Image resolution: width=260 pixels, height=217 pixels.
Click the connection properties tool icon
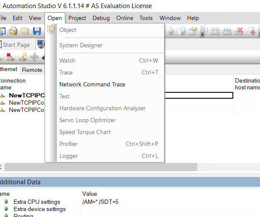(x=34, y=57)
